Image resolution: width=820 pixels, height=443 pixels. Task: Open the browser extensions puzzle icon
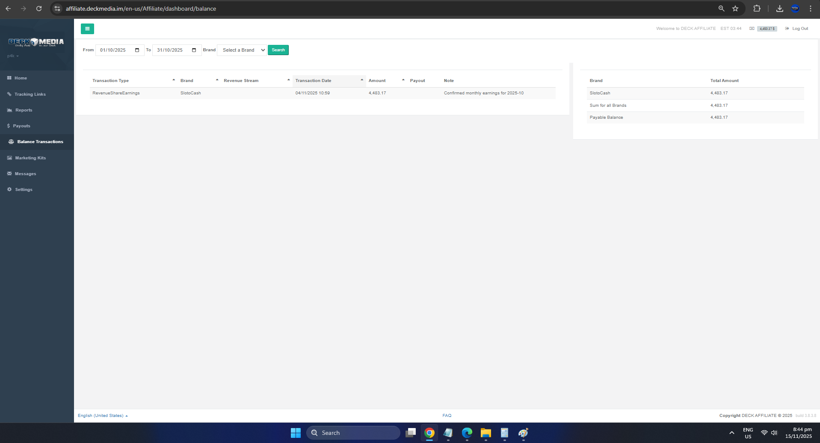[757, 9]
